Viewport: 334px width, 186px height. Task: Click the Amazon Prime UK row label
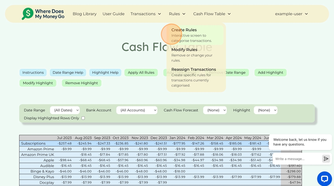[38, 155]
